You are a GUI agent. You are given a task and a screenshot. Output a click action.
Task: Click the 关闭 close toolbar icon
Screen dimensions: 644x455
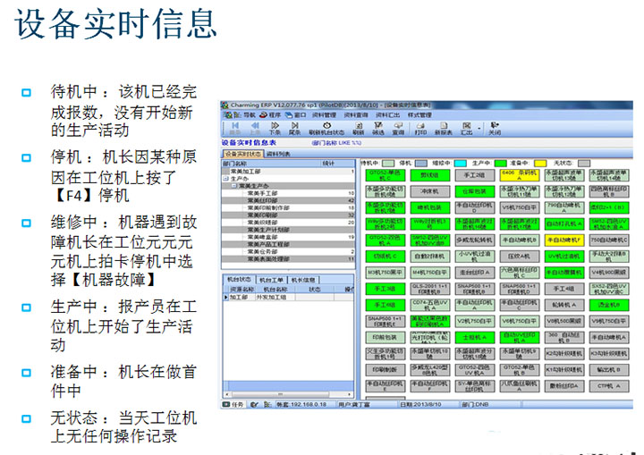[x=495, y=128]
